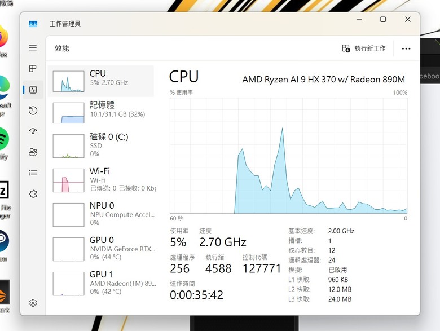Select the CPU performance entry

click(101, 81)
